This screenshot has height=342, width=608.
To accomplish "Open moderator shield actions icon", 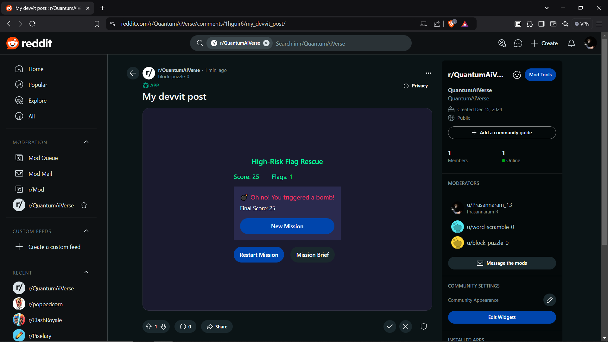I will pos(424,326).
